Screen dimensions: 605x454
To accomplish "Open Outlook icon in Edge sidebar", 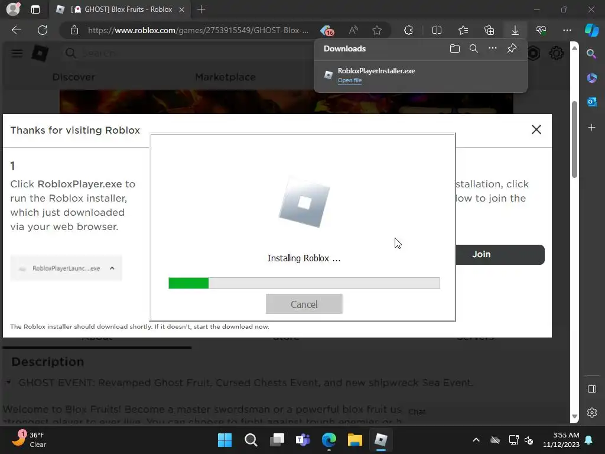I will [591, 102].
